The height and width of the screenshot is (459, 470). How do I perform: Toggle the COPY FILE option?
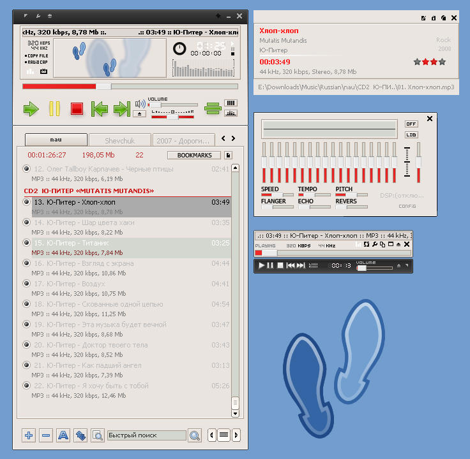click(x=36, y=56)
